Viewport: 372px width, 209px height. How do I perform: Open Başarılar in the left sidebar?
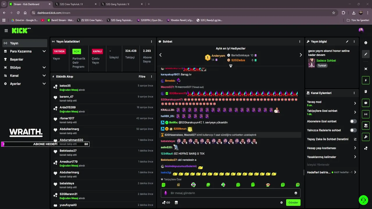25,60
